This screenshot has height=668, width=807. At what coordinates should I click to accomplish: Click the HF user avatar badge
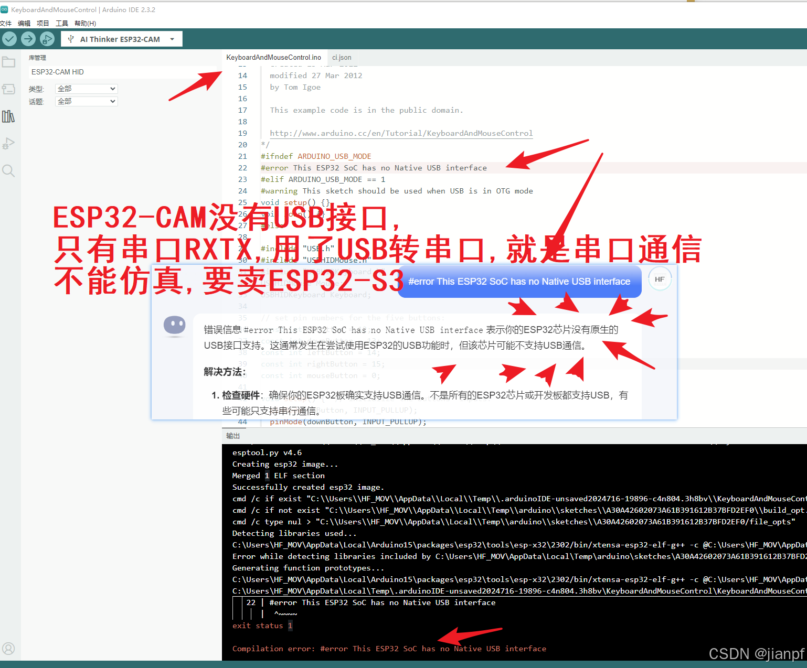[x=660, y=279]
